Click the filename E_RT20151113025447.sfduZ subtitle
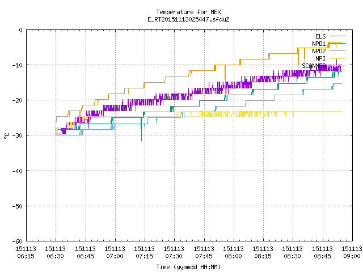The height and width of the screenshot is (272, 363). coord(188,19)
